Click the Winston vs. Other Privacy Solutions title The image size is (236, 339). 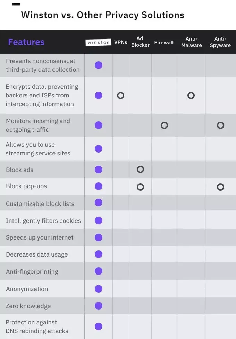[x=103, y=15]
